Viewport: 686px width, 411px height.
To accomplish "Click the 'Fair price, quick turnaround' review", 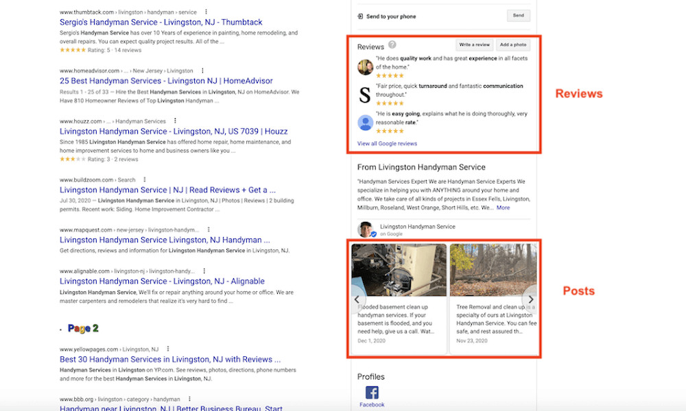I will 449,90.
